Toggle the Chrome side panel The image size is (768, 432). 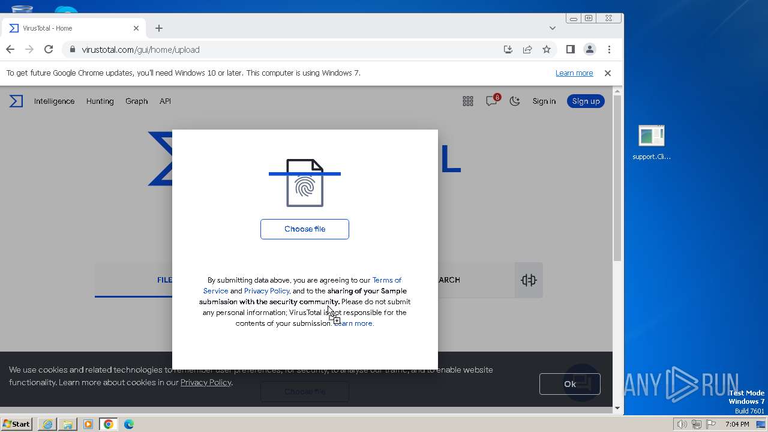[571, 50]
